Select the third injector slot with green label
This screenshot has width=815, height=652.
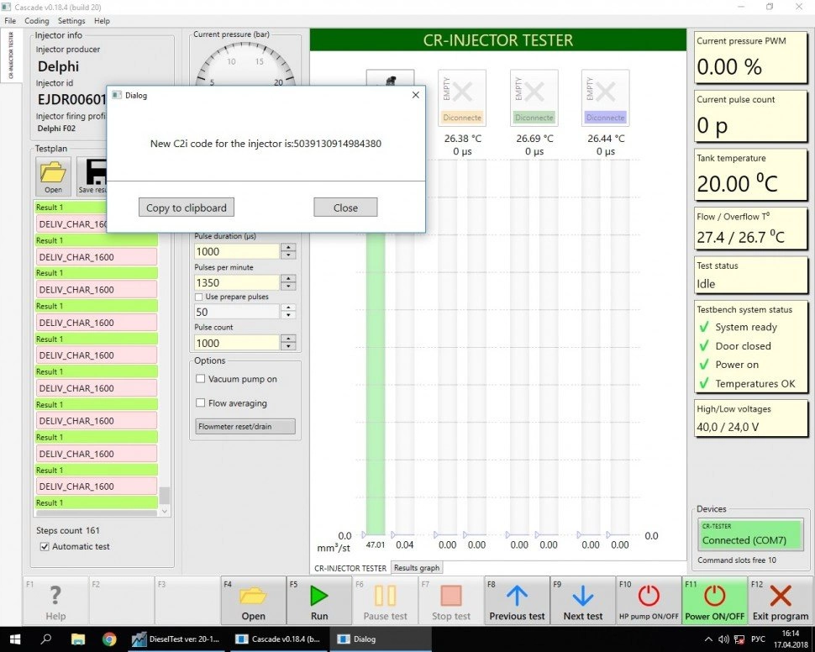534,97
